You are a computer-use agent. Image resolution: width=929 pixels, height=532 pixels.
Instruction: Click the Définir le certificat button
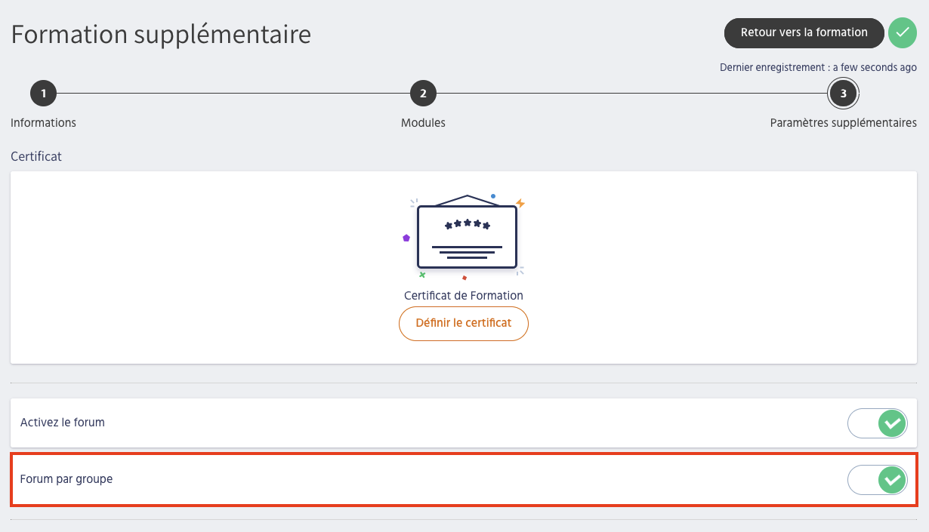[x=463, y=323]
